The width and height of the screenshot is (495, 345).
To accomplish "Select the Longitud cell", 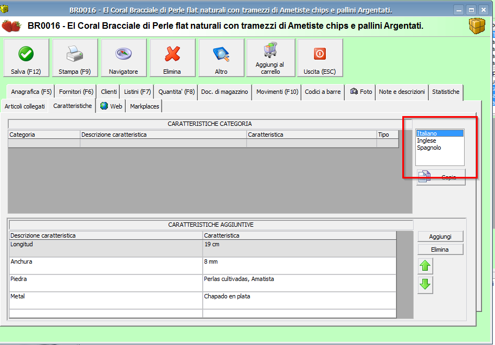I will click(106, 248).
